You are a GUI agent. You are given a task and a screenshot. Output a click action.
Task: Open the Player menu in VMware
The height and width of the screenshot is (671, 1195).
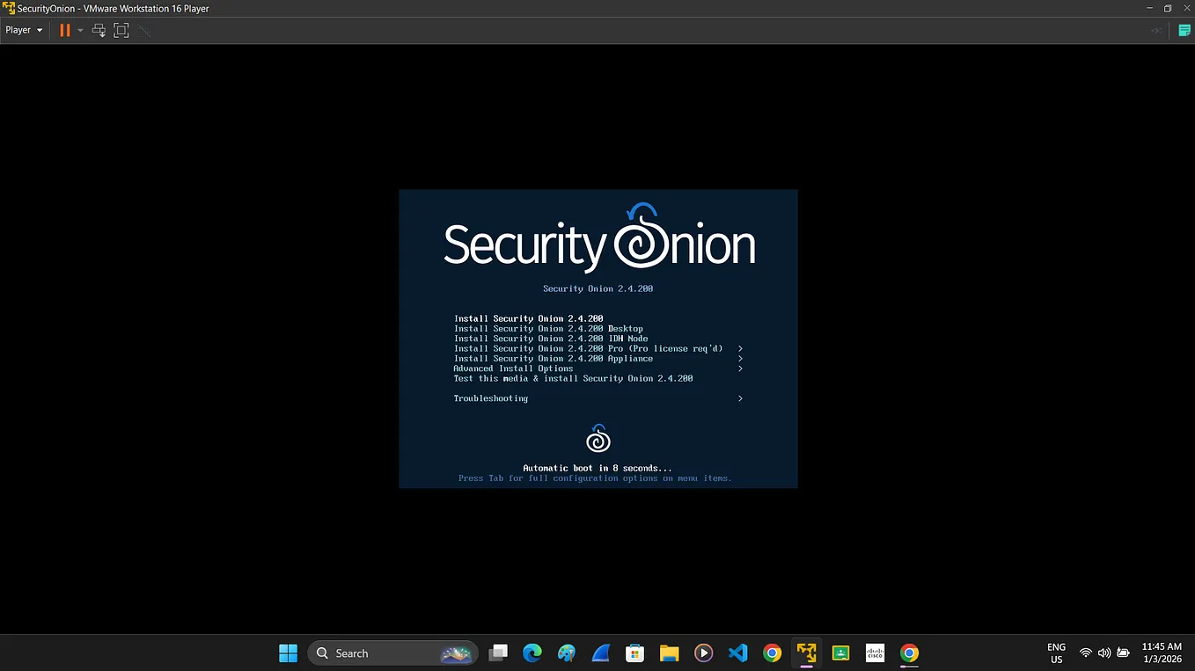(24, 30)
